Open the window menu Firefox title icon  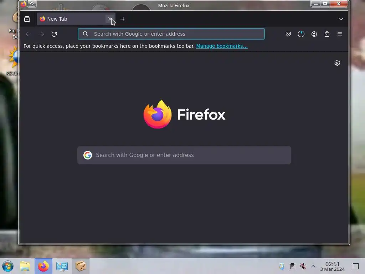pyautogui.click(x=23, y=4)
